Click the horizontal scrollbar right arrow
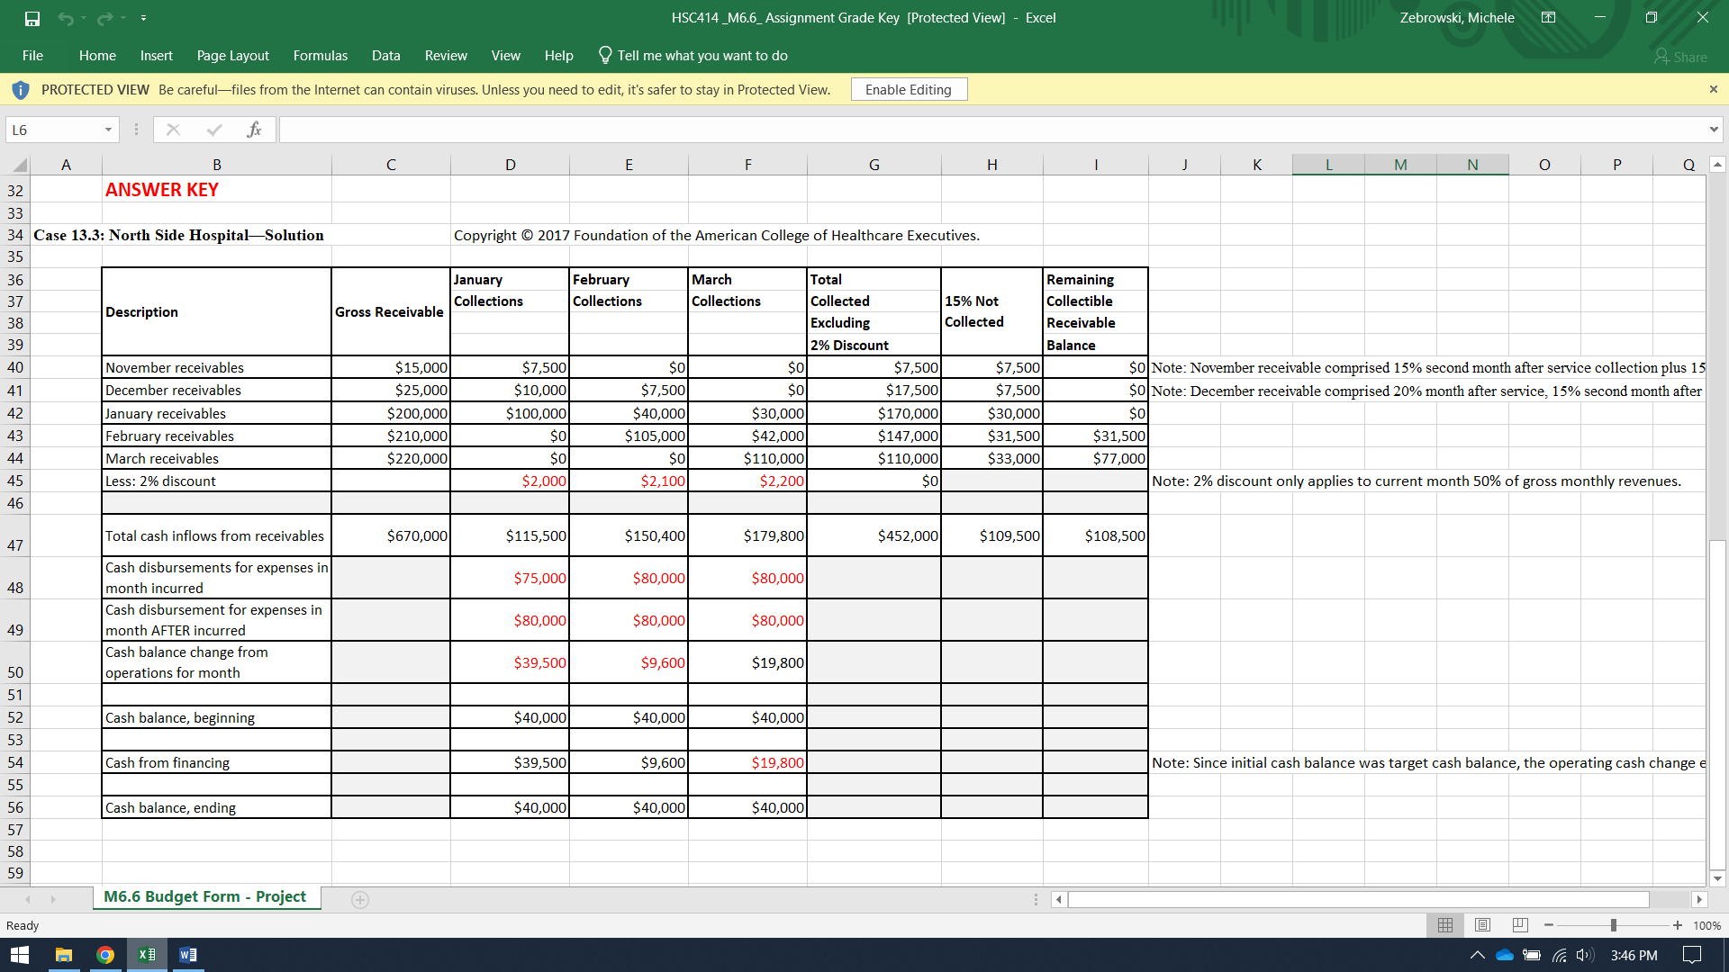The image size is (1729, 972). 1699,899
